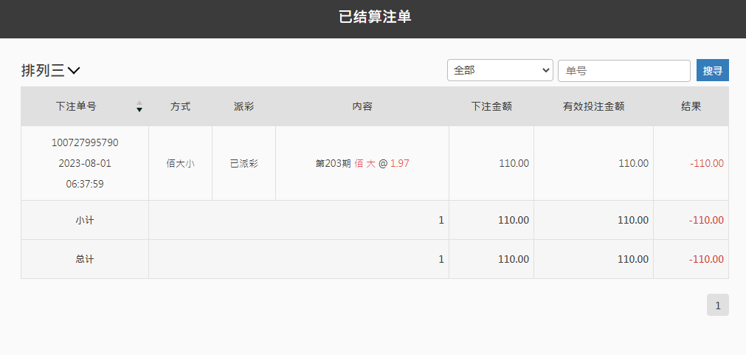This screenshot has height=355, width=746.
Task: Click the 小计 subtotal row label
Action: [x=85, y=221]
